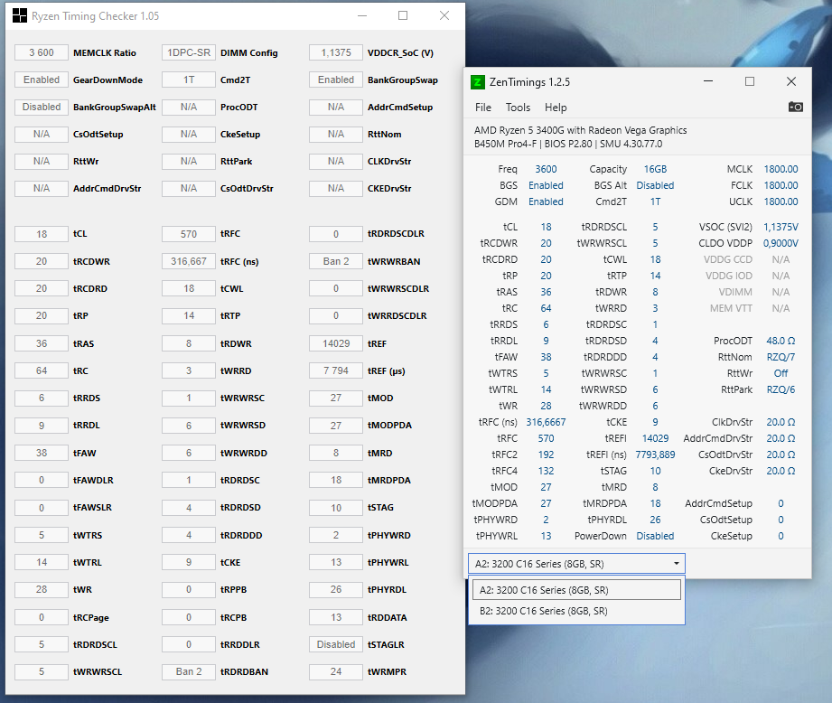Click the tCL value 18 in Timing Checker
Image resolution: width=832 pixels, height=703 pixels.
[42, 234]
